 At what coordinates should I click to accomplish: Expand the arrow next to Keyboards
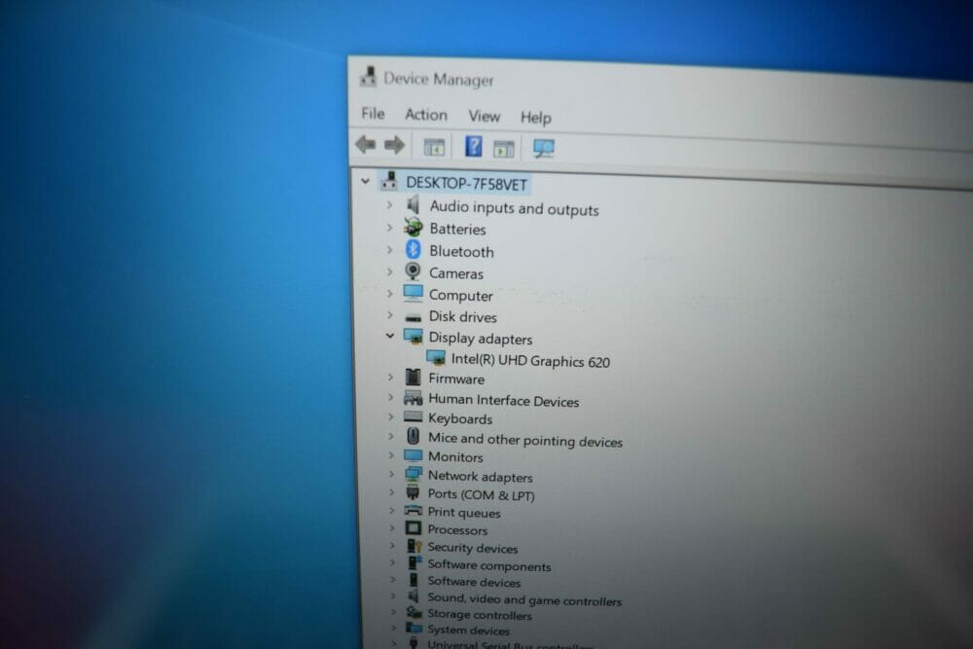point(391,417)
